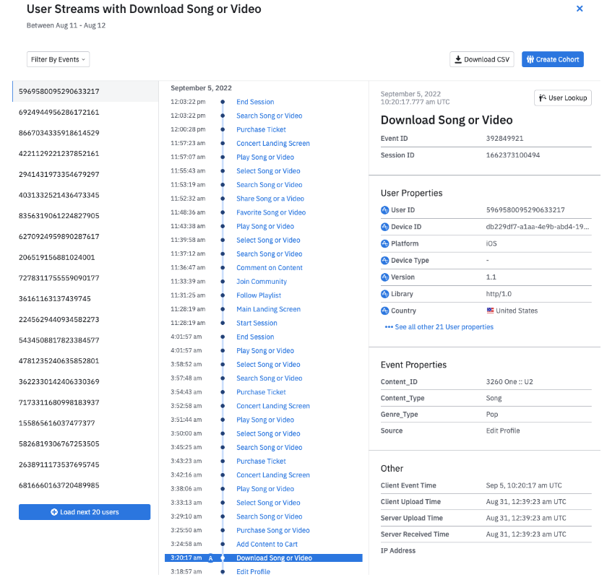Close the User Streams dialog
This screenshot has height=585, width=607.
[579, 9]
